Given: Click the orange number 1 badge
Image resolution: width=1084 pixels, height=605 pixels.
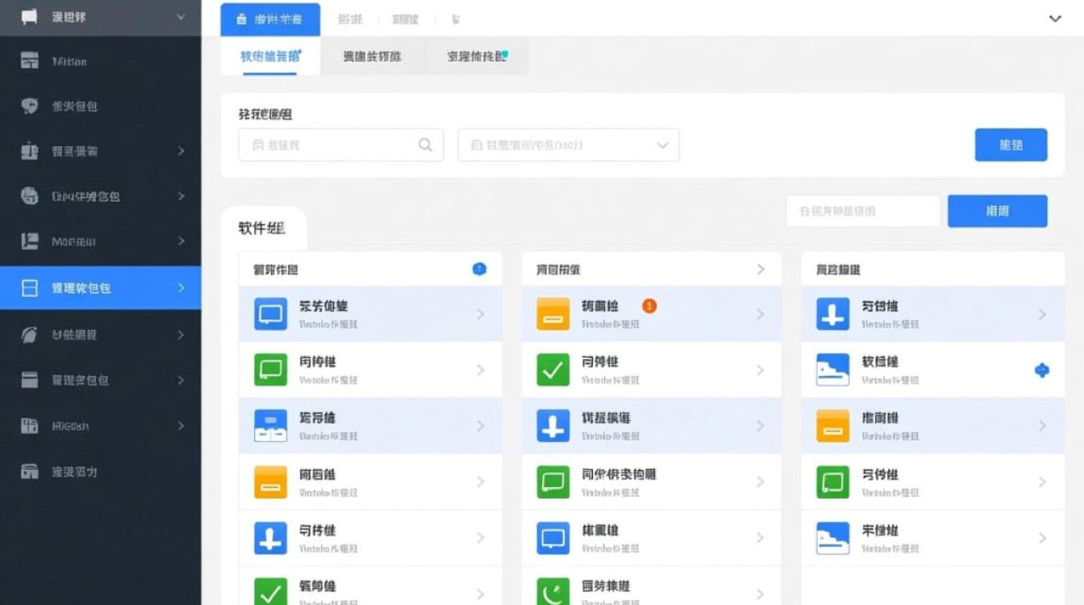Looking at the screenshot, I should coord(649,306).
